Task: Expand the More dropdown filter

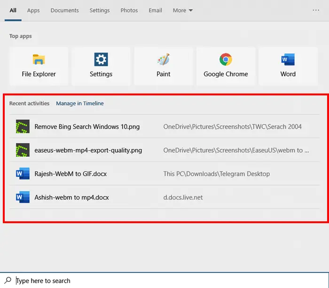Action: pyautogui.click(x=183, y=10)
